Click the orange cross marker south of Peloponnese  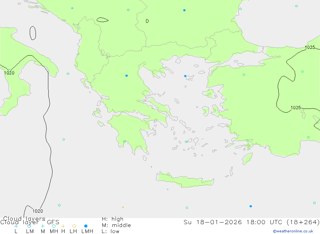tap(123, 207)
